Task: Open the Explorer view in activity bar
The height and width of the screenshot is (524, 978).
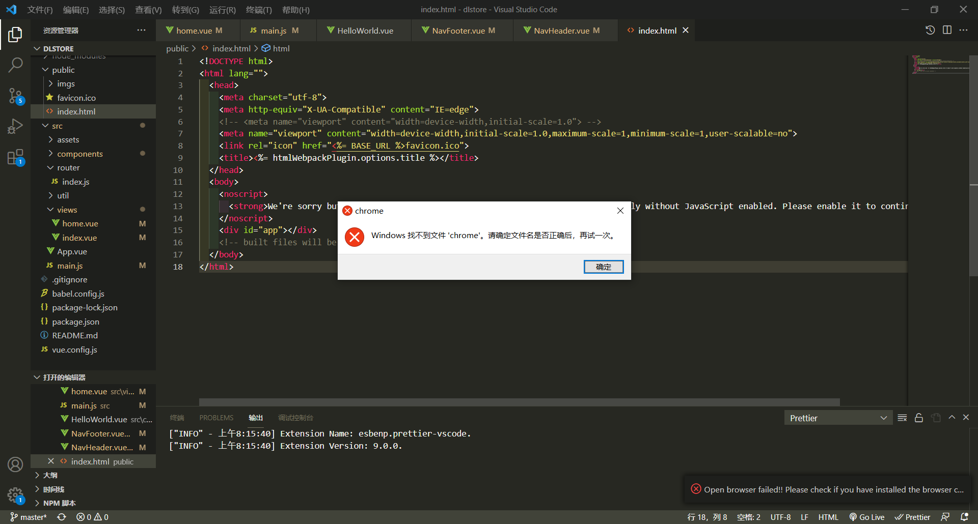Action: [15, 34]
